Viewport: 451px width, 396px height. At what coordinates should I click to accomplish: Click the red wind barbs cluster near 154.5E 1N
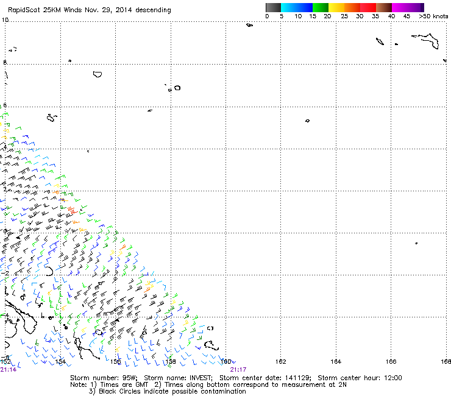coord(72,210)
